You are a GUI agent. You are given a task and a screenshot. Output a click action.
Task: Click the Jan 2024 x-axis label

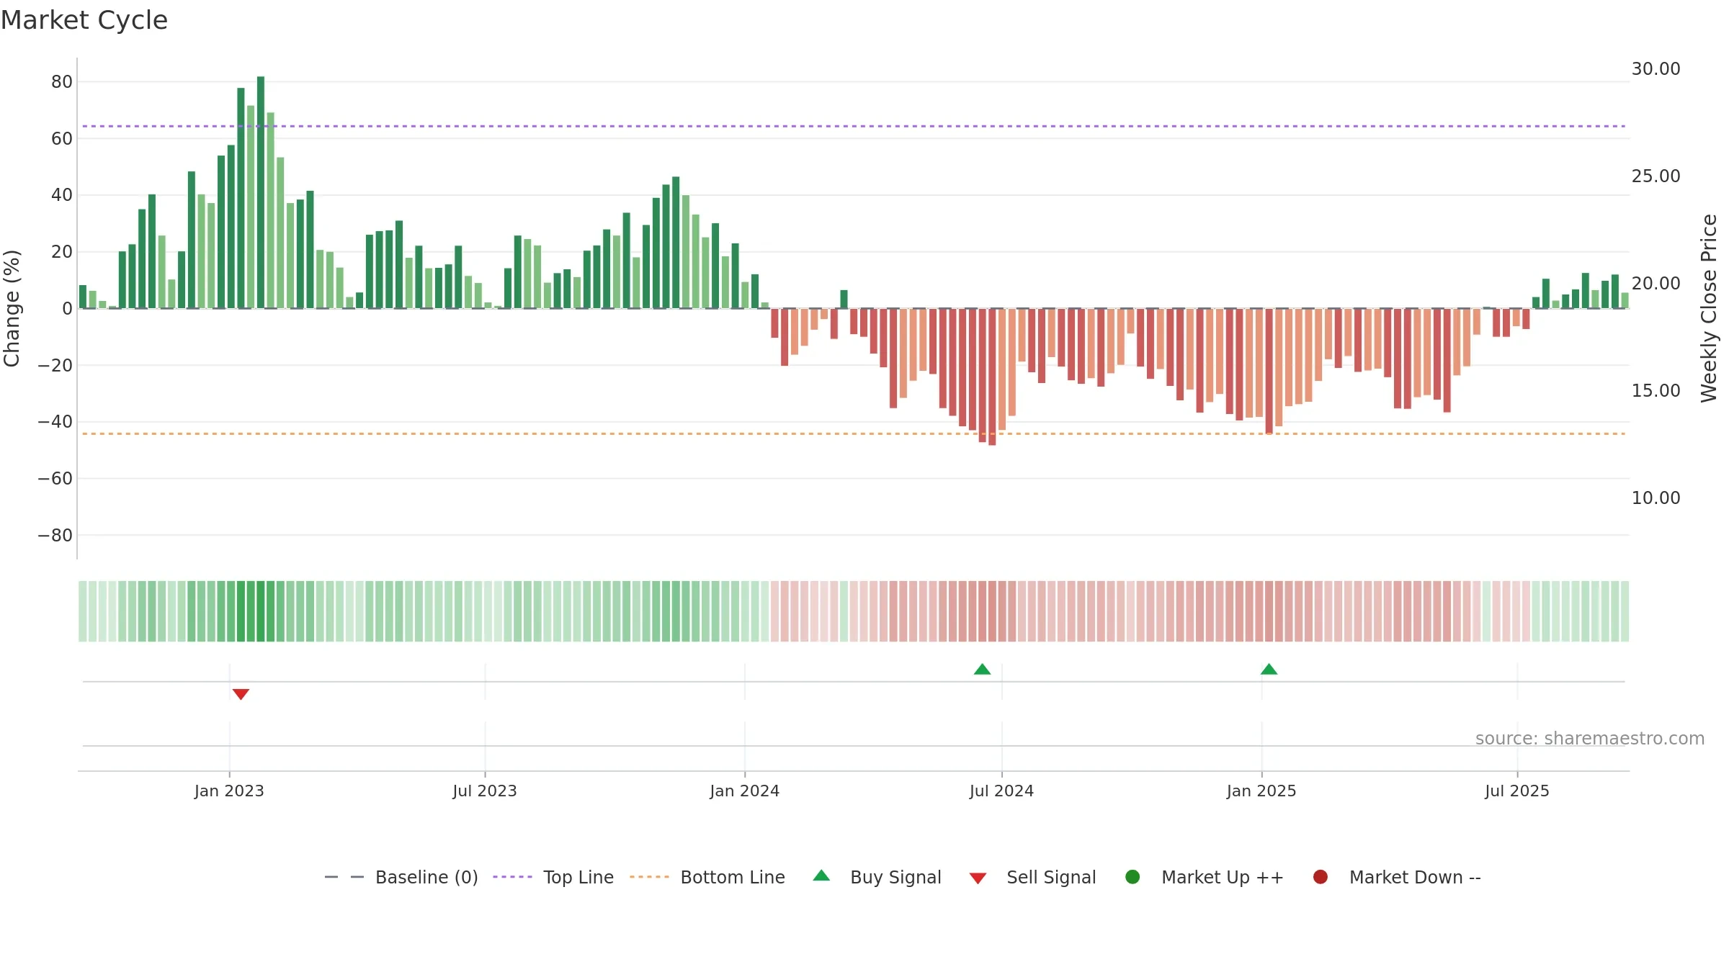pyautogui.click(x=744, y=791)
